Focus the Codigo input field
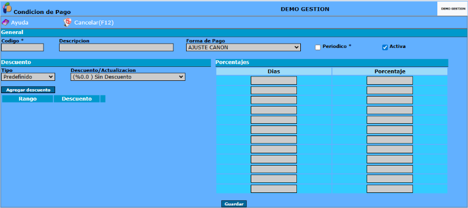Viewport: 468px width, 208px height. [22, 47]
